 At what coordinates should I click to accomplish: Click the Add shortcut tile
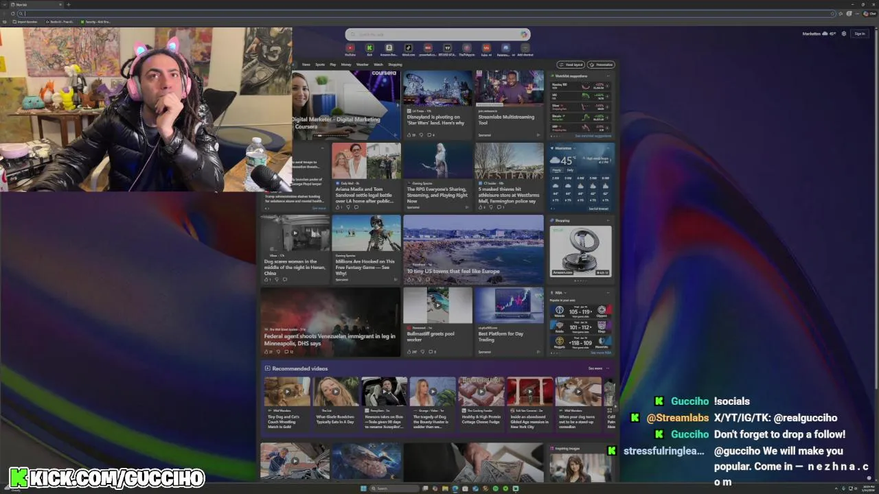525,49
